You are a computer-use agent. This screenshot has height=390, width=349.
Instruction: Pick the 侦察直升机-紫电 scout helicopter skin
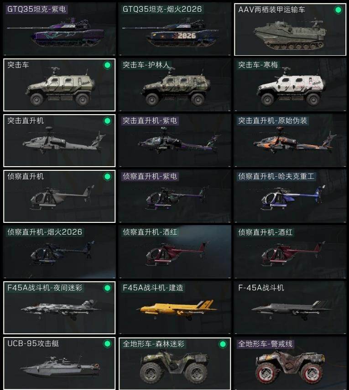coord(175,196)
